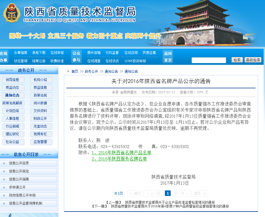Expand the 依申请公开 sidebar item
The width and height of the screenshot is (265, 217).
coord(17,187)
